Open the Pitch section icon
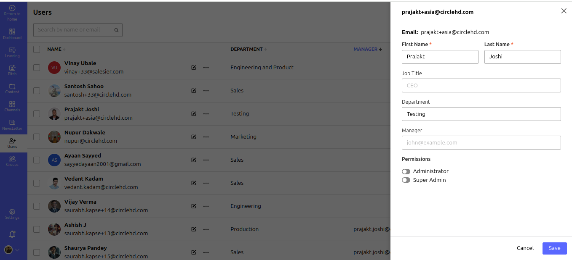The image size is (572, 260). click(x=12, y=70)
